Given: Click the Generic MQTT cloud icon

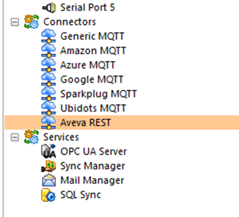Looking at the screenshot, I should coord(49,36).
